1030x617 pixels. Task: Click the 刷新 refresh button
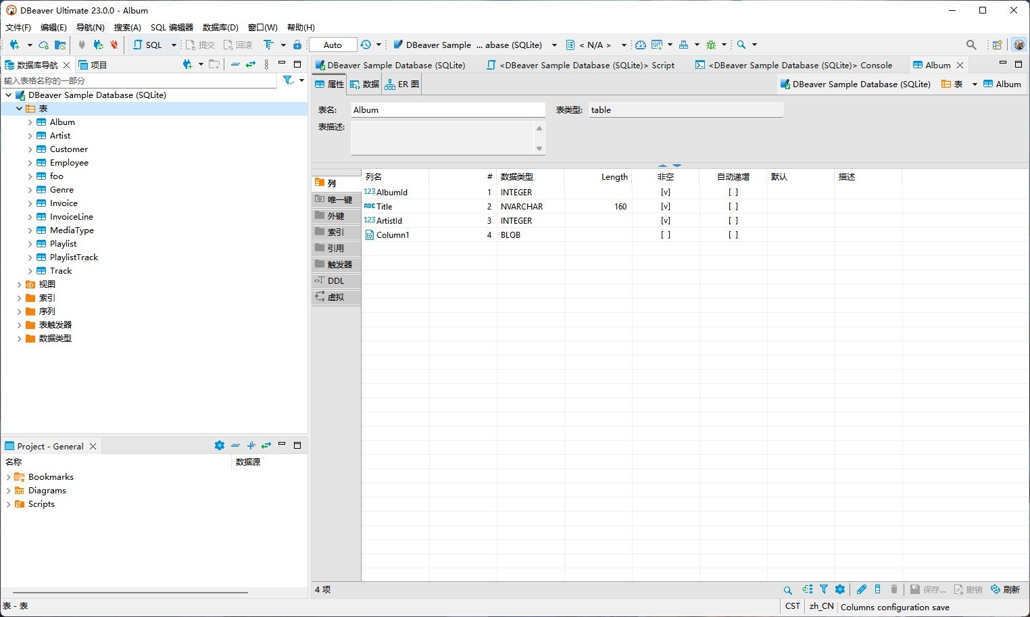coord(1005,589)
